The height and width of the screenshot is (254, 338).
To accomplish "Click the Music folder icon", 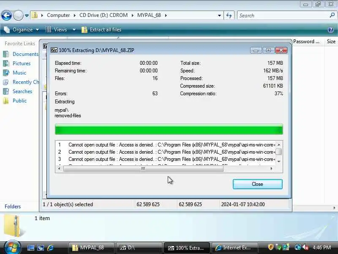I will (6, 72).
